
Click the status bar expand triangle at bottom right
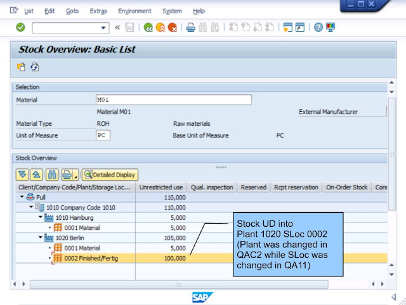[394, 297]
